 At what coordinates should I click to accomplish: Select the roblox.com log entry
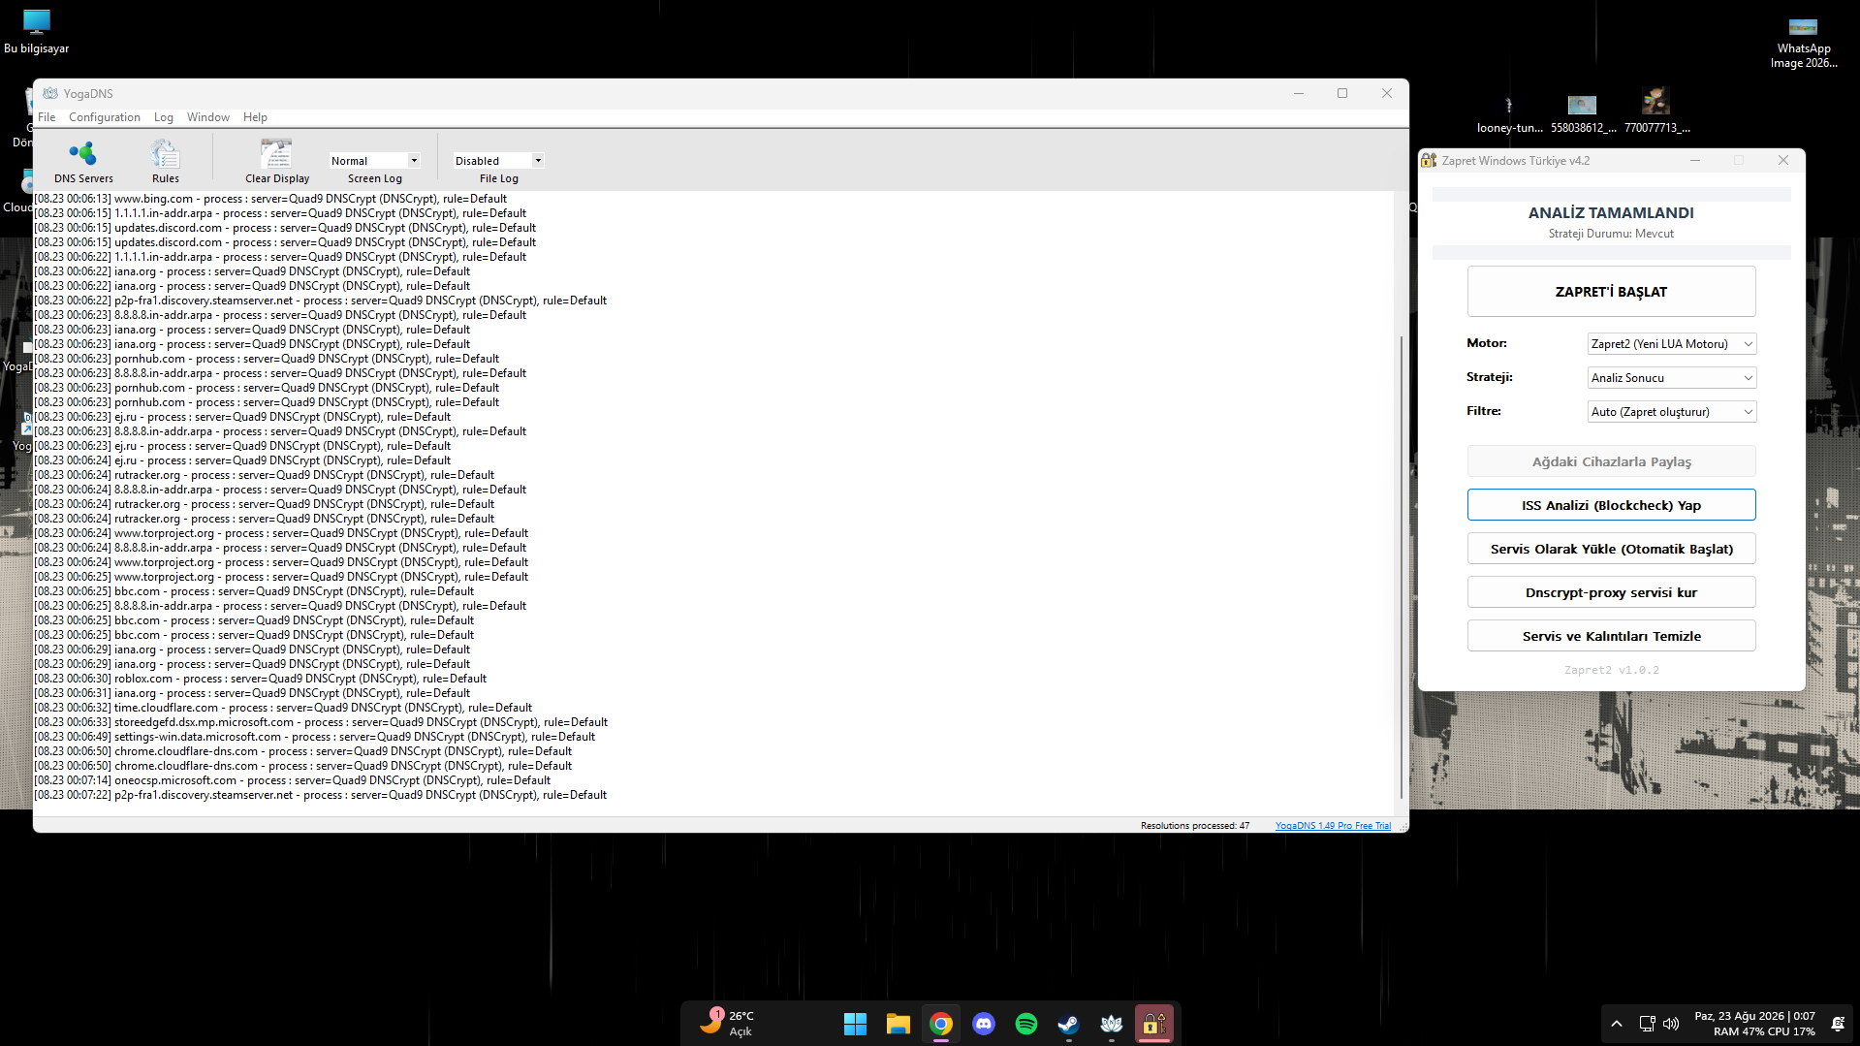[x=261, y=679]
